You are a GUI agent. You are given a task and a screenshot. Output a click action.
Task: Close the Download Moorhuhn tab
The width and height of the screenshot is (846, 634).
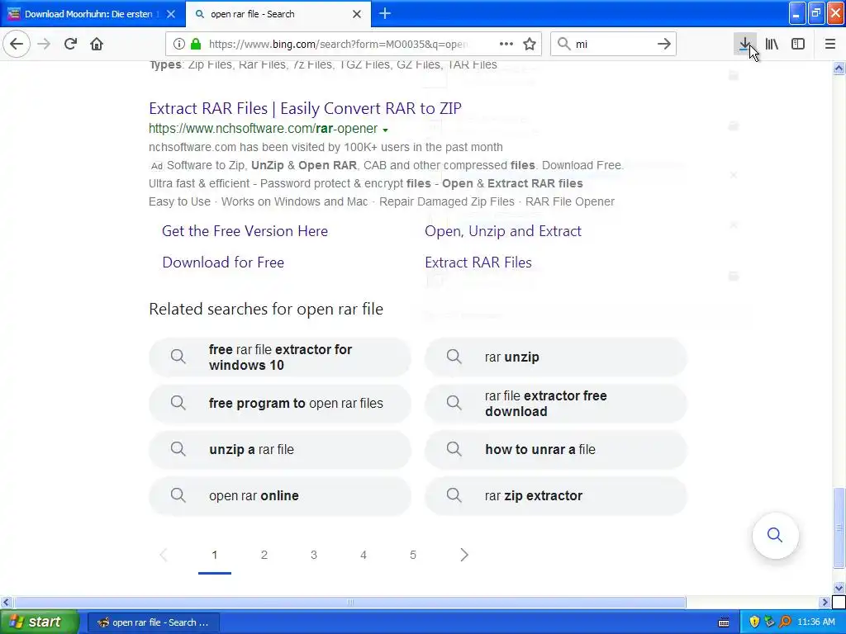pos(171,14)
